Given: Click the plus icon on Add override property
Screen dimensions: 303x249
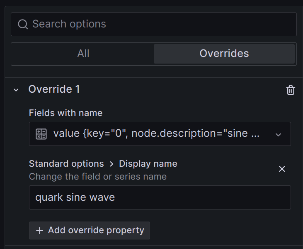Looking at the screenshot, I should click(x=40, y=231).
